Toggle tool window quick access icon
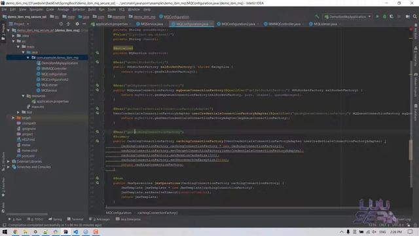Image resolution: width=419 pixels, height=236 pixels. click(x=4, y=226)
